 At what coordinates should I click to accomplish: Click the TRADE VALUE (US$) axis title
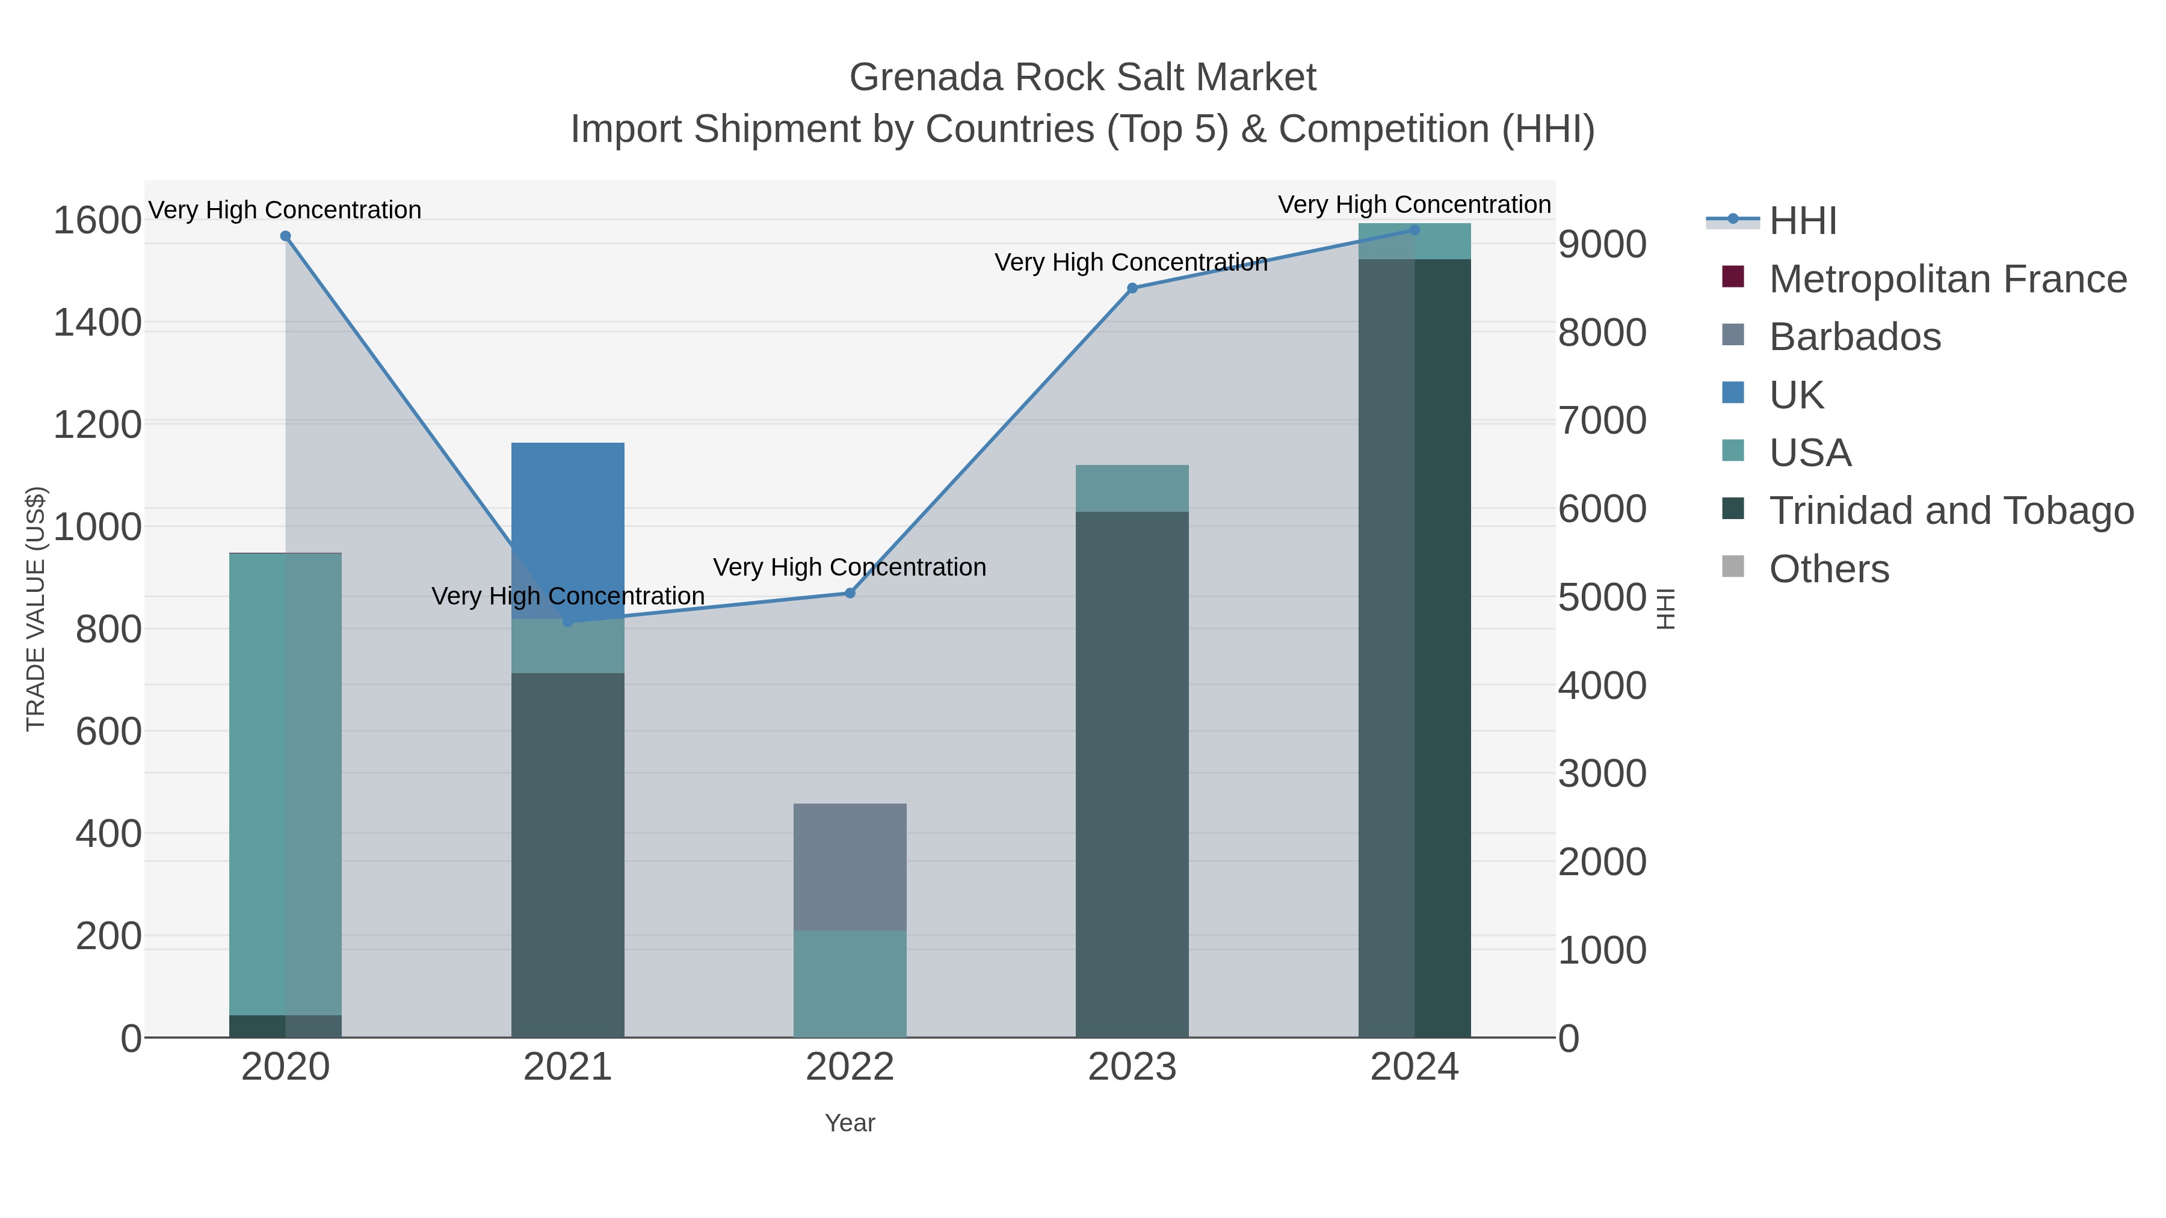pyautogui.click(x=35, y=609)
